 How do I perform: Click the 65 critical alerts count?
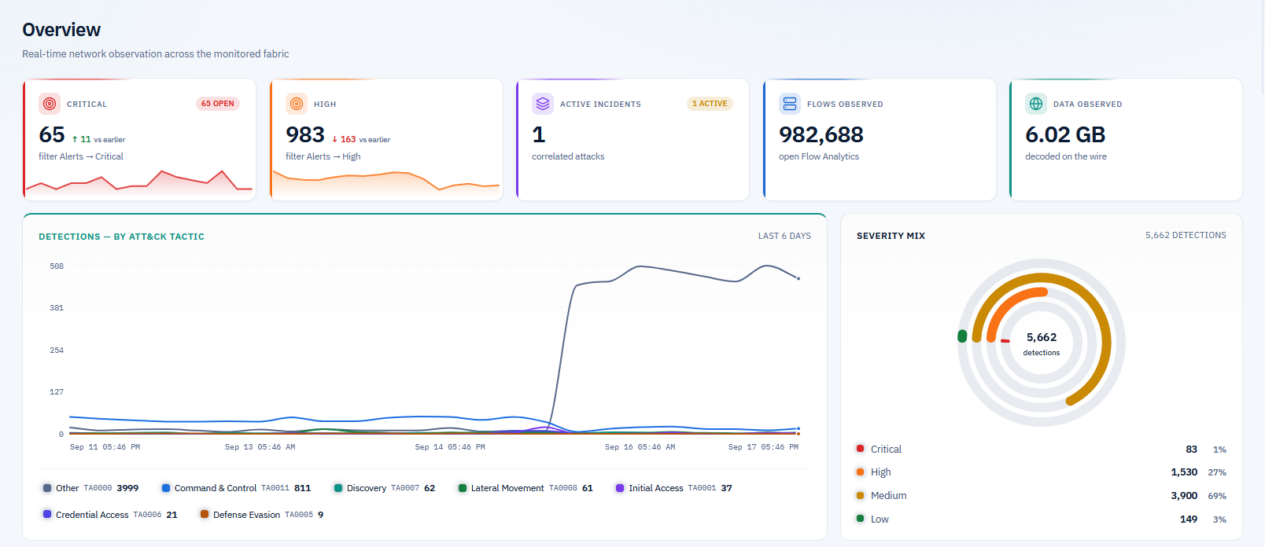tap(52, 135)
